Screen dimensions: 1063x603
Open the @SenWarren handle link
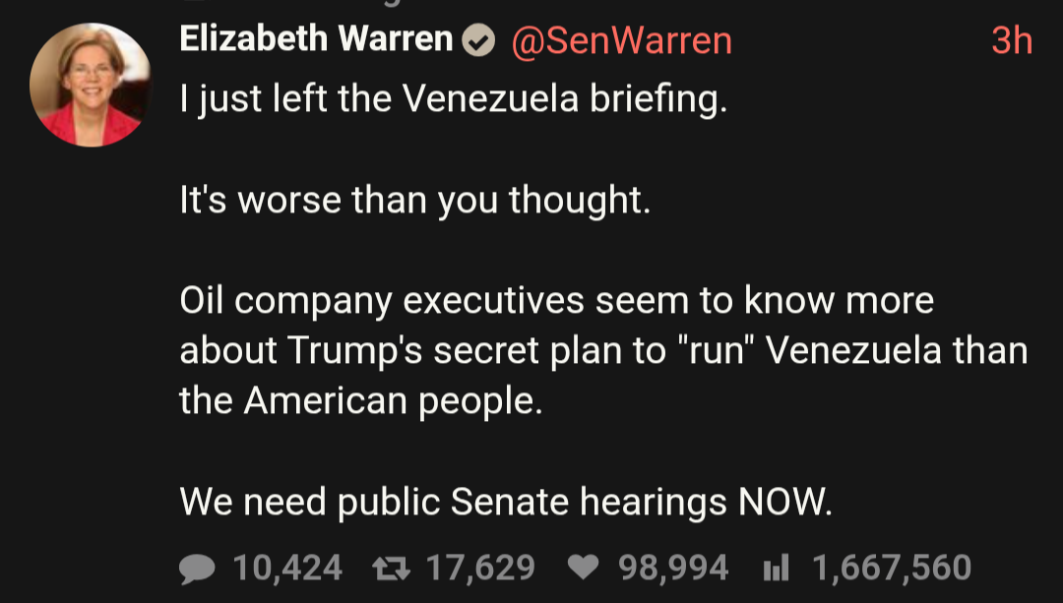pyautogui.click(x=620, y=40)
